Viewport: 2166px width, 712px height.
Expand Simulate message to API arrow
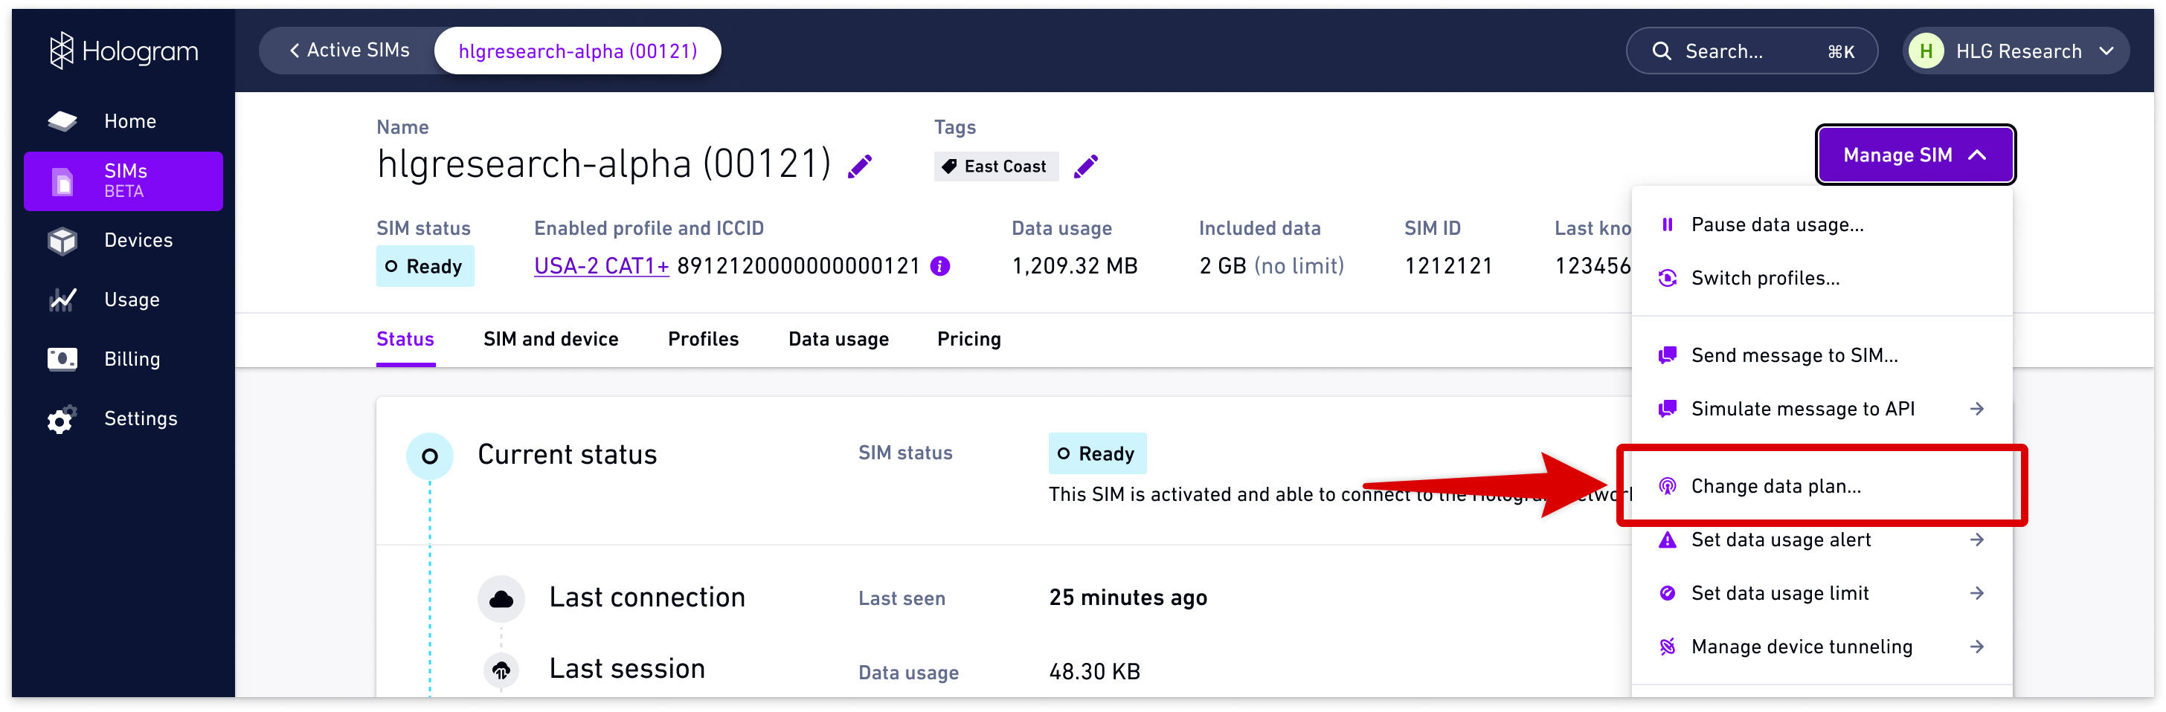pyautogui.click(x=1977, y=409)
